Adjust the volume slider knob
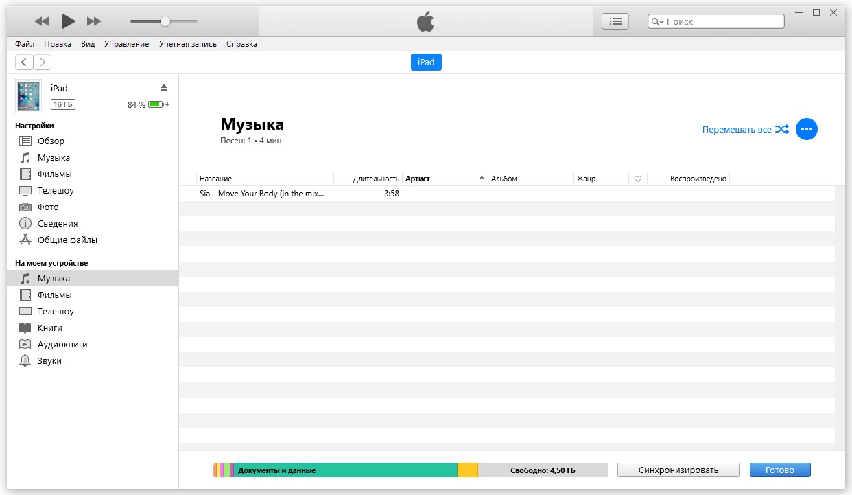 click(x=165, y=21)
